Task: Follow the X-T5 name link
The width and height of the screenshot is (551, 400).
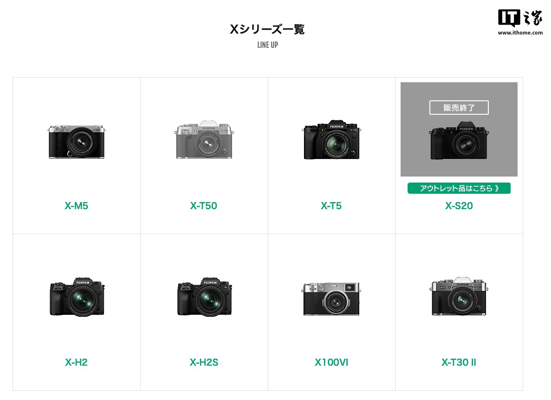Action: (x=331, y=206)
